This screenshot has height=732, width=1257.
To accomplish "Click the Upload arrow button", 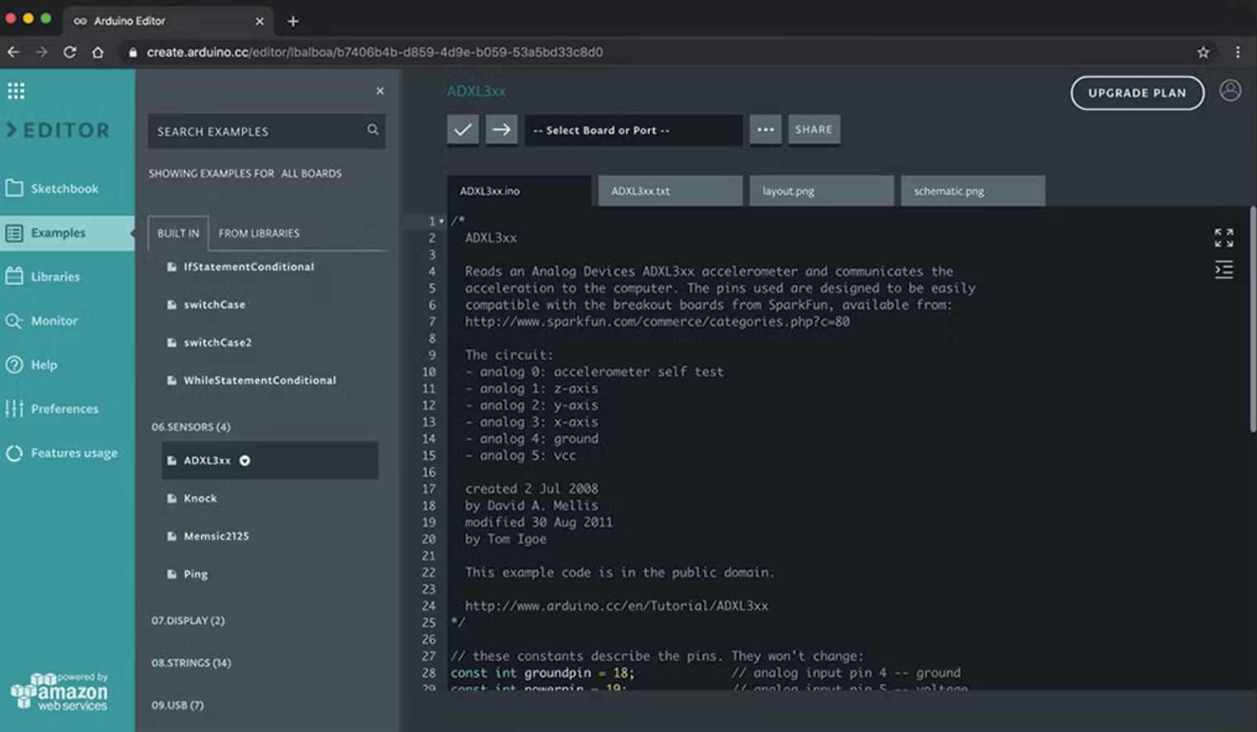I will (x=501, y=130).
